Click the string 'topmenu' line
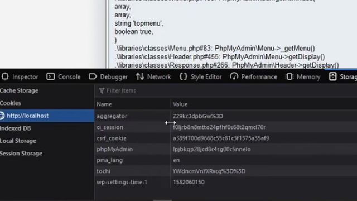 pos(139,23)
